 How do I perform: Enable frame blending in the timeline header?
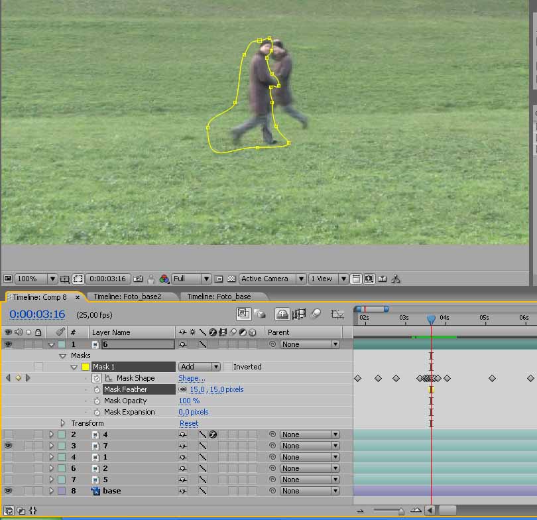[x=299, y=313]
